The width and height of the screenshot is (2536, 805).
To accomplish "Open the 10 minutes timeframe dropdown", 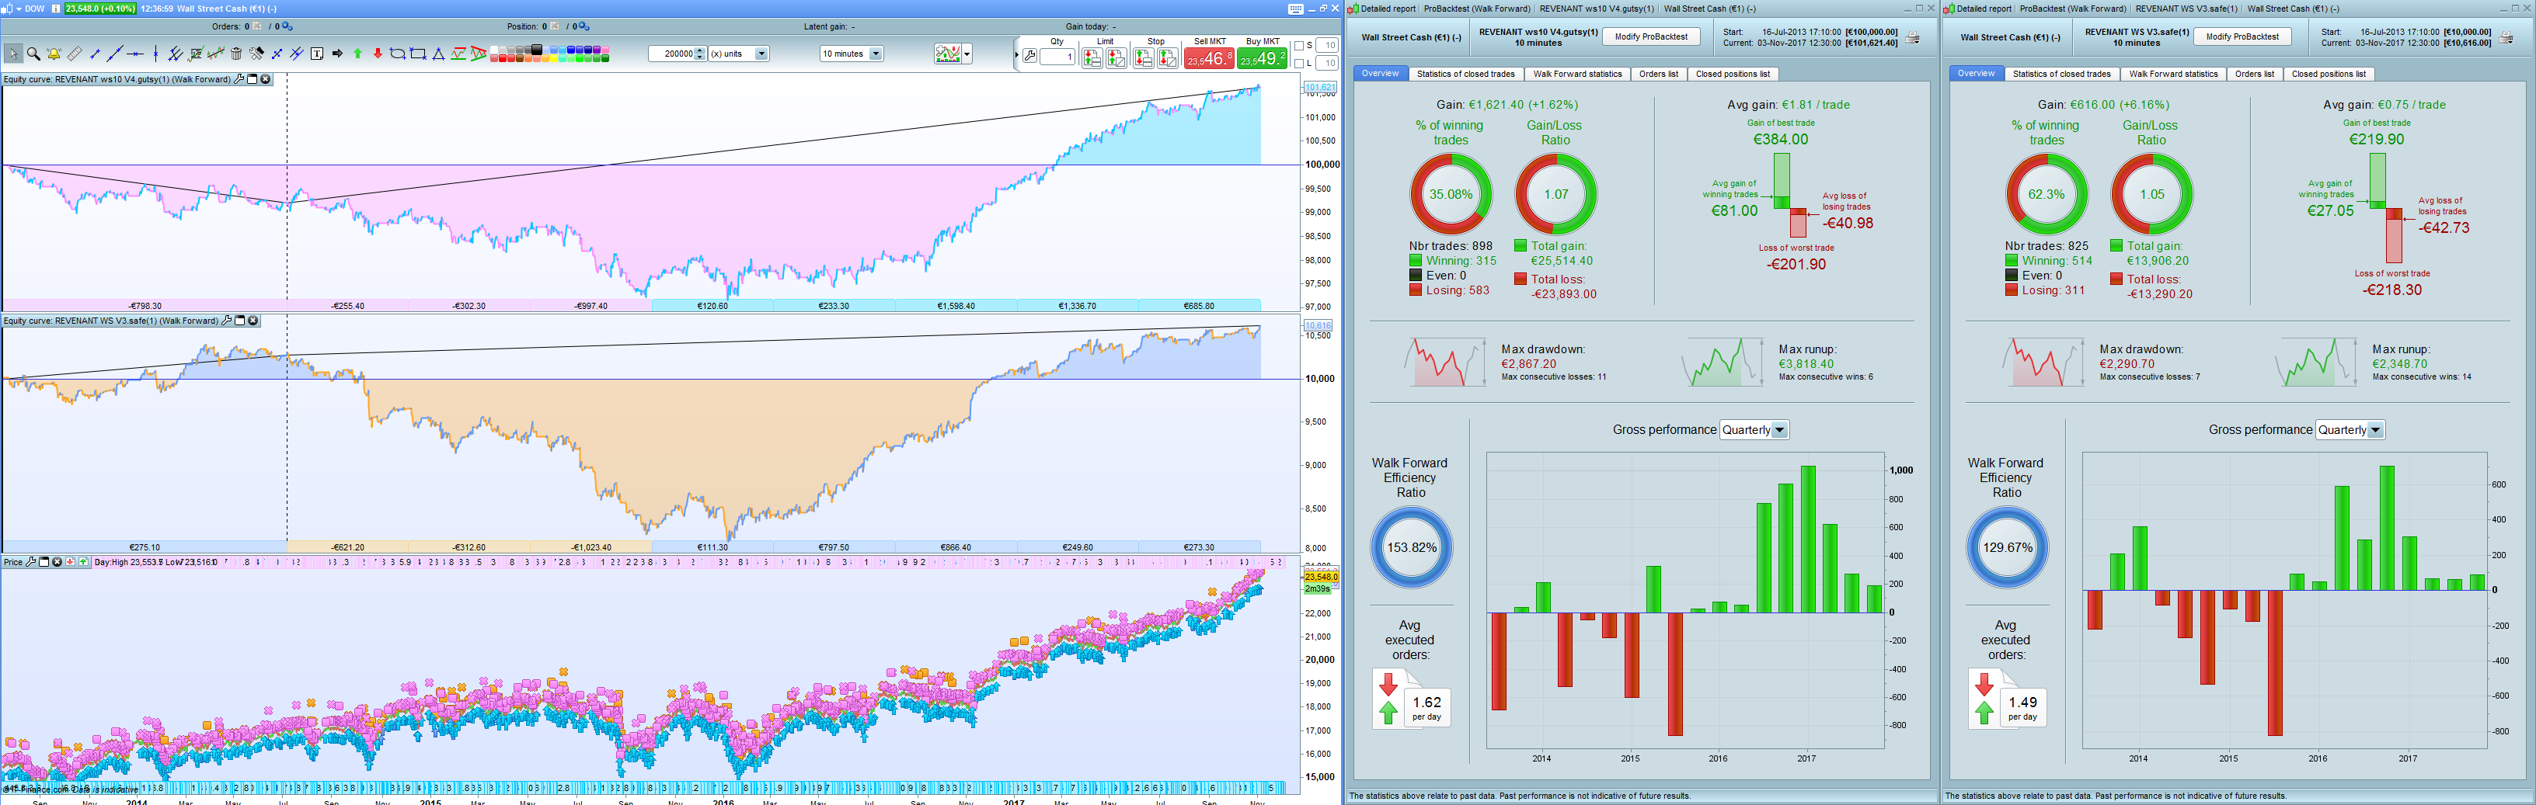I will [876, 54].
